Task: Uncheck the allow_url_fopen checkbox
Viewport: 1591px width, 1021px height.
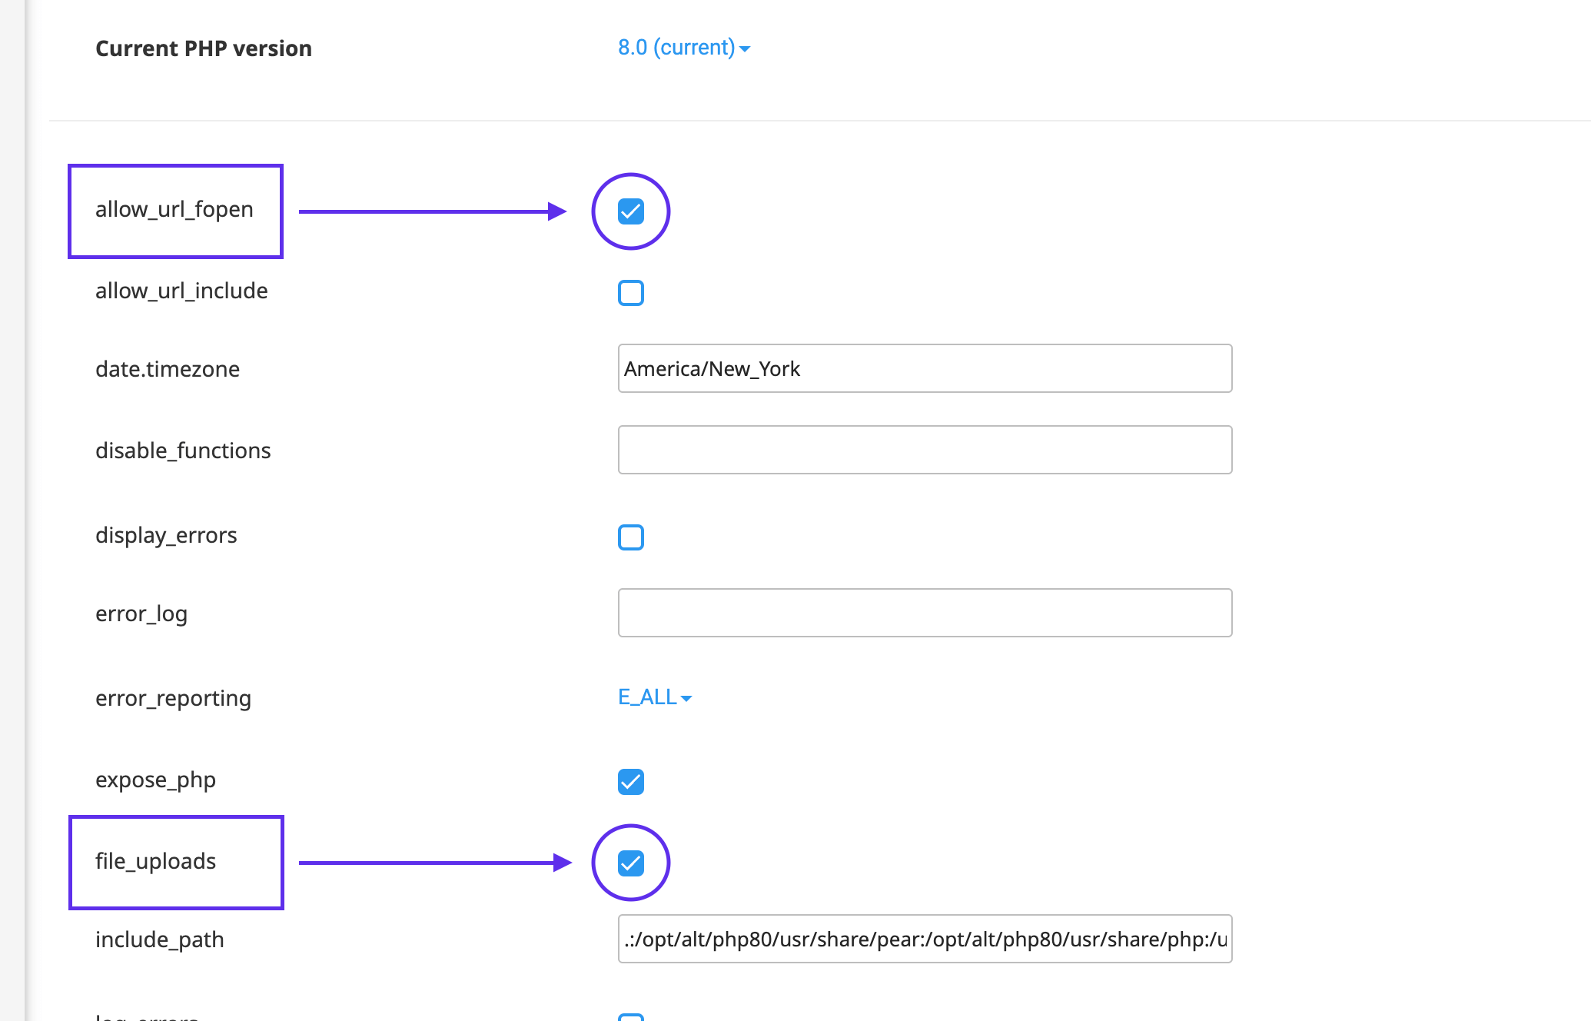Action: tap(630, 211)
